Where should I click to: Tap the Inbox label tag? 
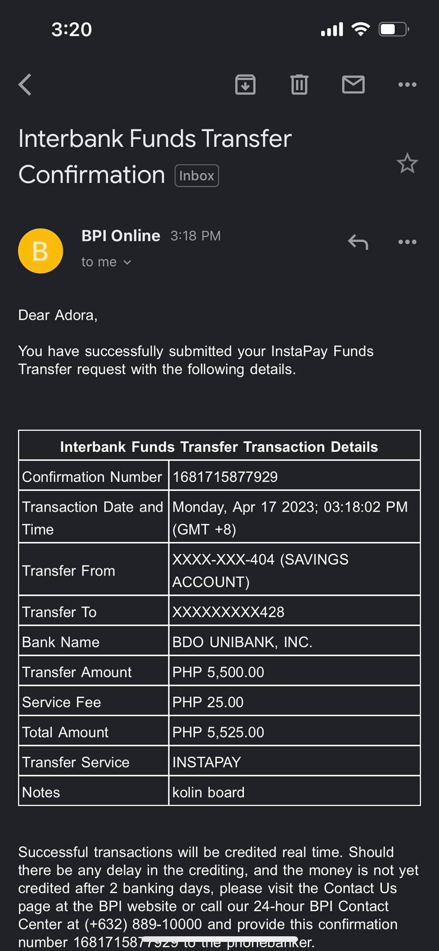pos(196,176)
